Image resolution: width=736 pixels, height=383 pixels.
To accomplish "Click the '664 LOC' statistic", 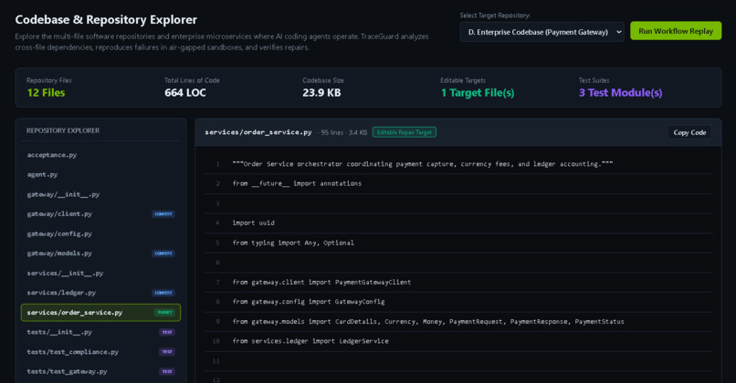I will [x=185, y=93].
